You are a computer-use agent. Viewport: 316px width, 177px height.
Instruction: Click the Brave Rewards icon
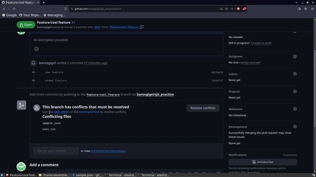(x=244, y=9)
